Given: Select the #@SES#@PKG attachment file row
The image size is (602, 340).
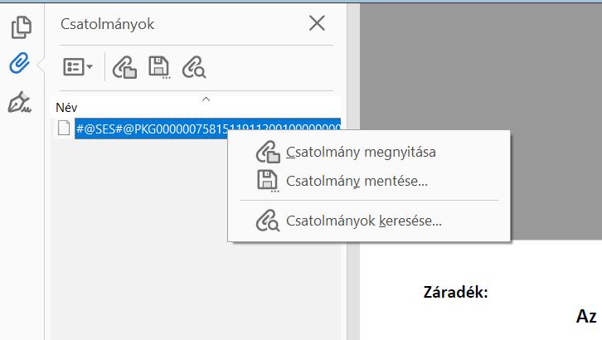Looking at the screenshot, I should tap(207, 129).
